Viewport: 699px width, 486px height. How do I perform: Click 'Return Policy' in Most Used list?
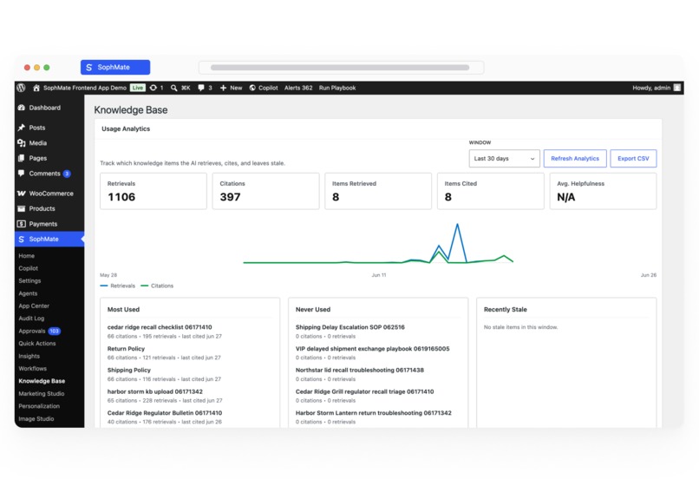pyautogui.click(x=126, y=349)
